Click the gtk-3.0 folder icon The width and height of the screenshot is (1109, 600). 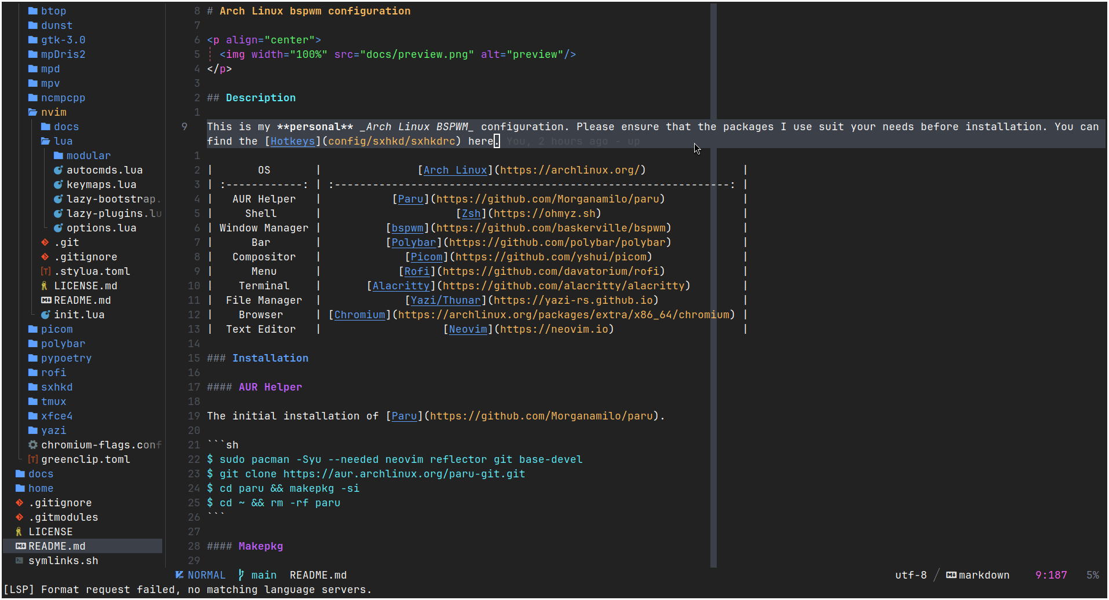click(x=33, y=40)
